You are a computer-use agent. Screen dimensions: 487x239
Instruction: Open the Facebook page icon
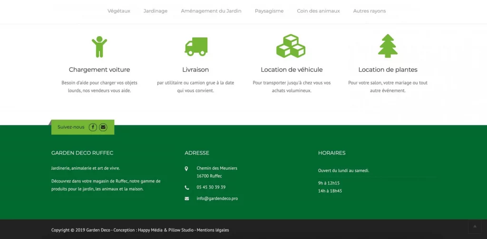[93, 127]
